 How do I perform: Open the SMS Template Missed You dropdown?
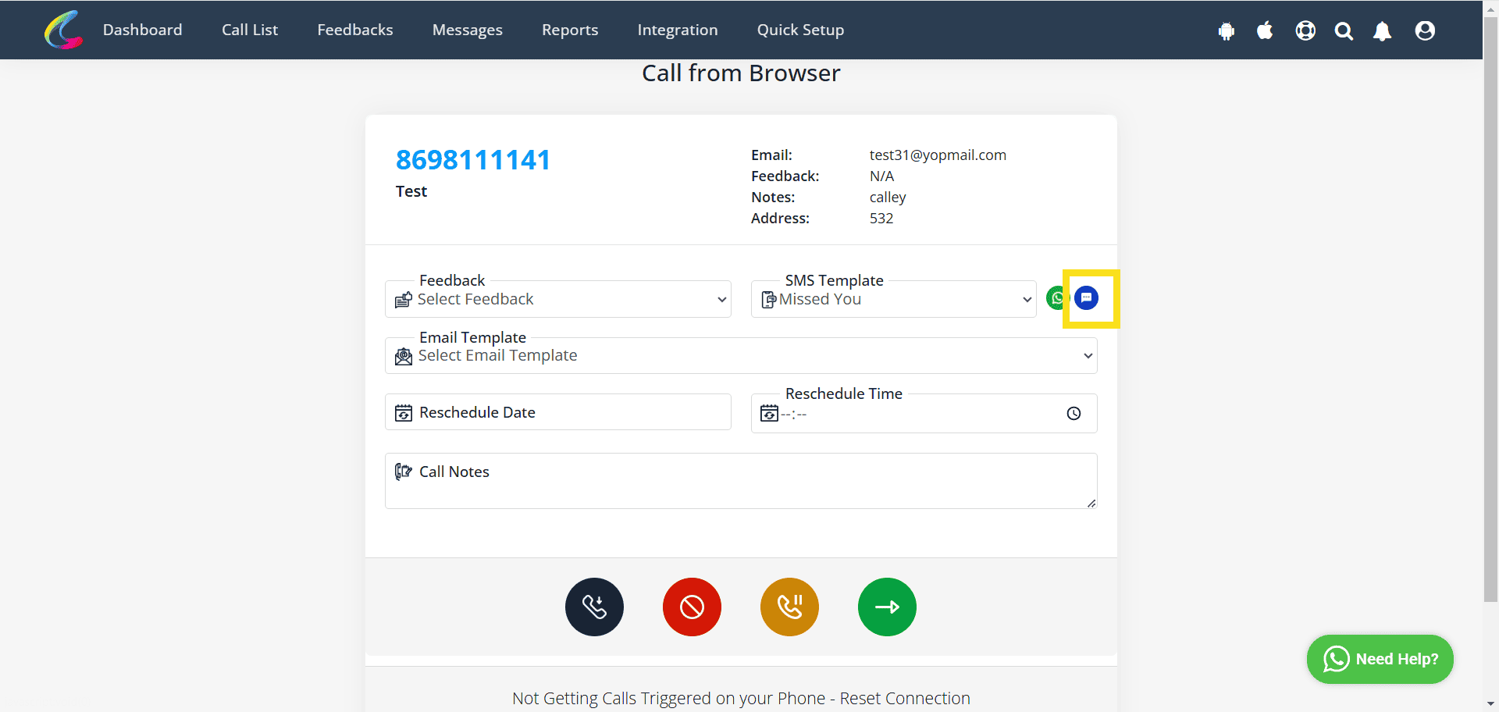click(894, 299)
